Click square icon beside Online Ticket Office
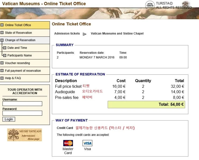This screenshot has height=160, width=199. (2, 25)
